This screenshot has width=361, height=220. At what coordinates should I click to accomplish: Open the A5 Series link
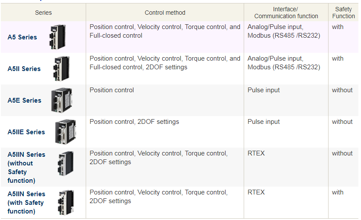(22, 37)
